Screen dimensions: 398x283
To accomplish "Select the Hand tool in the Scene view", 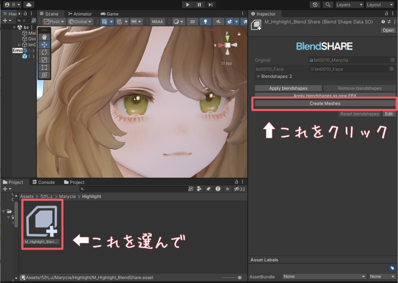I will 44,37.
